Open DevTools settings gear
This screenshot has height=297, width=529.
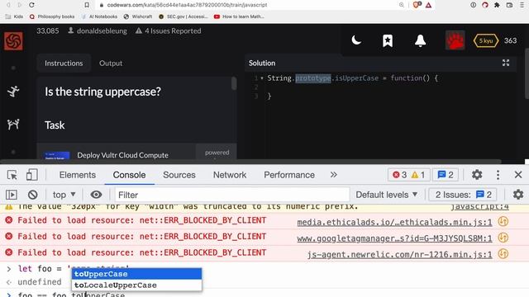tap(477, 175)
